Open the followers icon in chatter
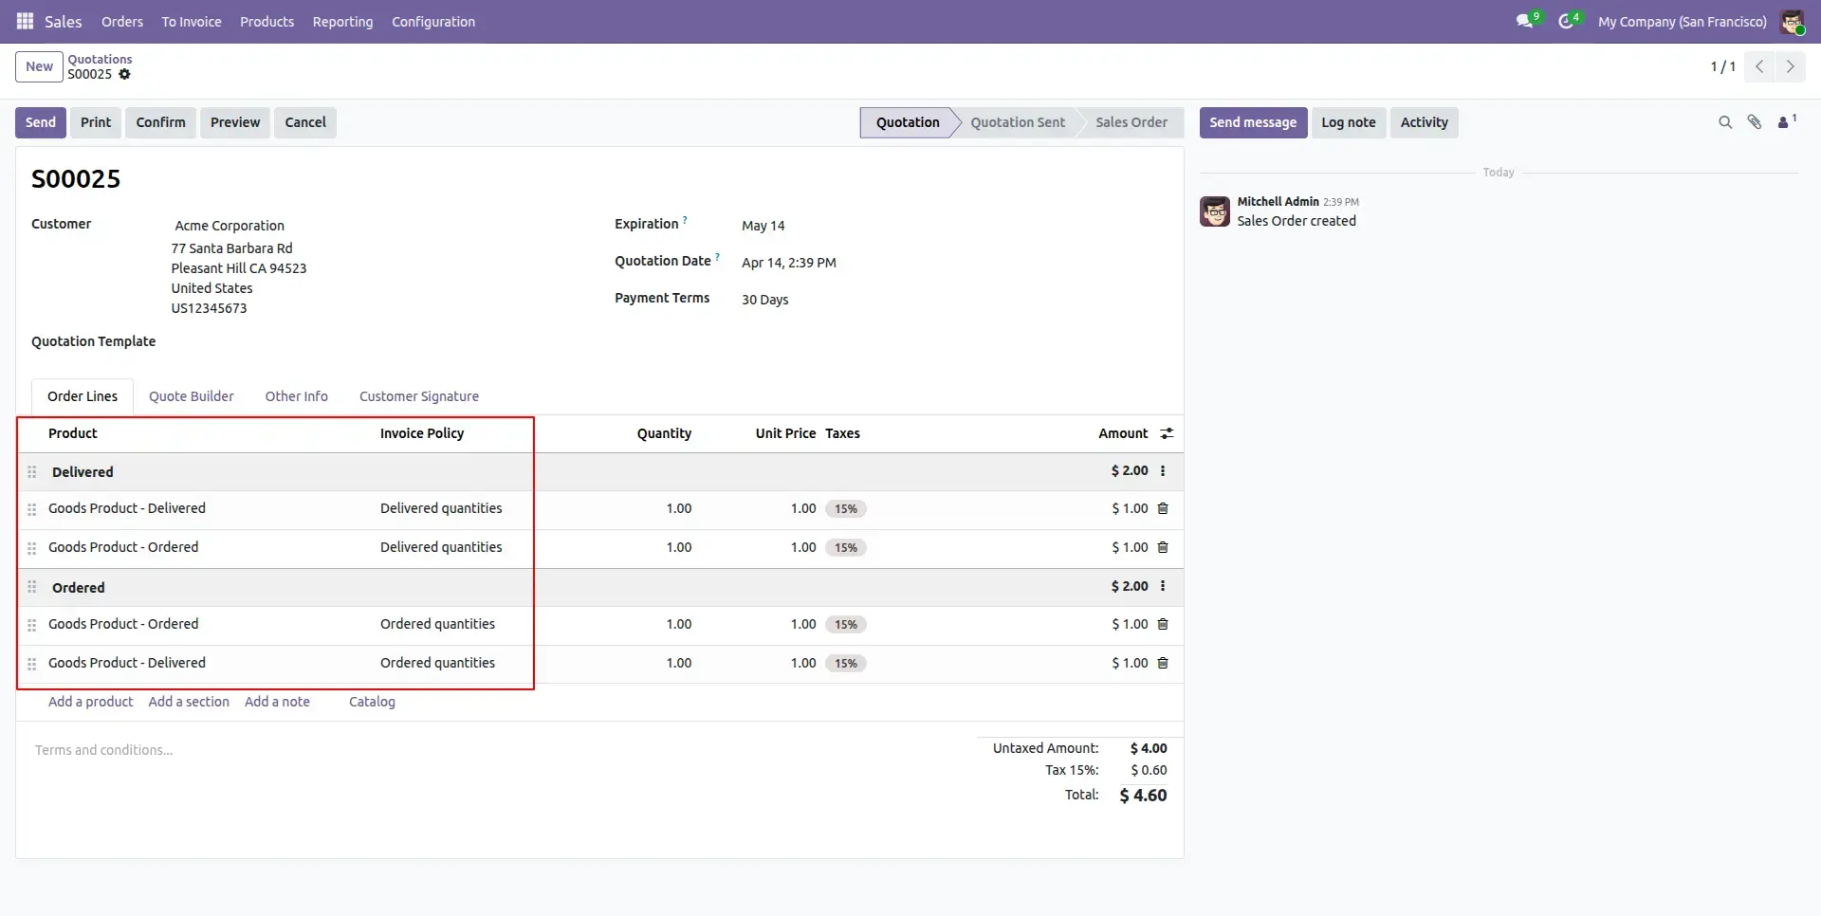 pyautogui.click(x=1787, y=121)
